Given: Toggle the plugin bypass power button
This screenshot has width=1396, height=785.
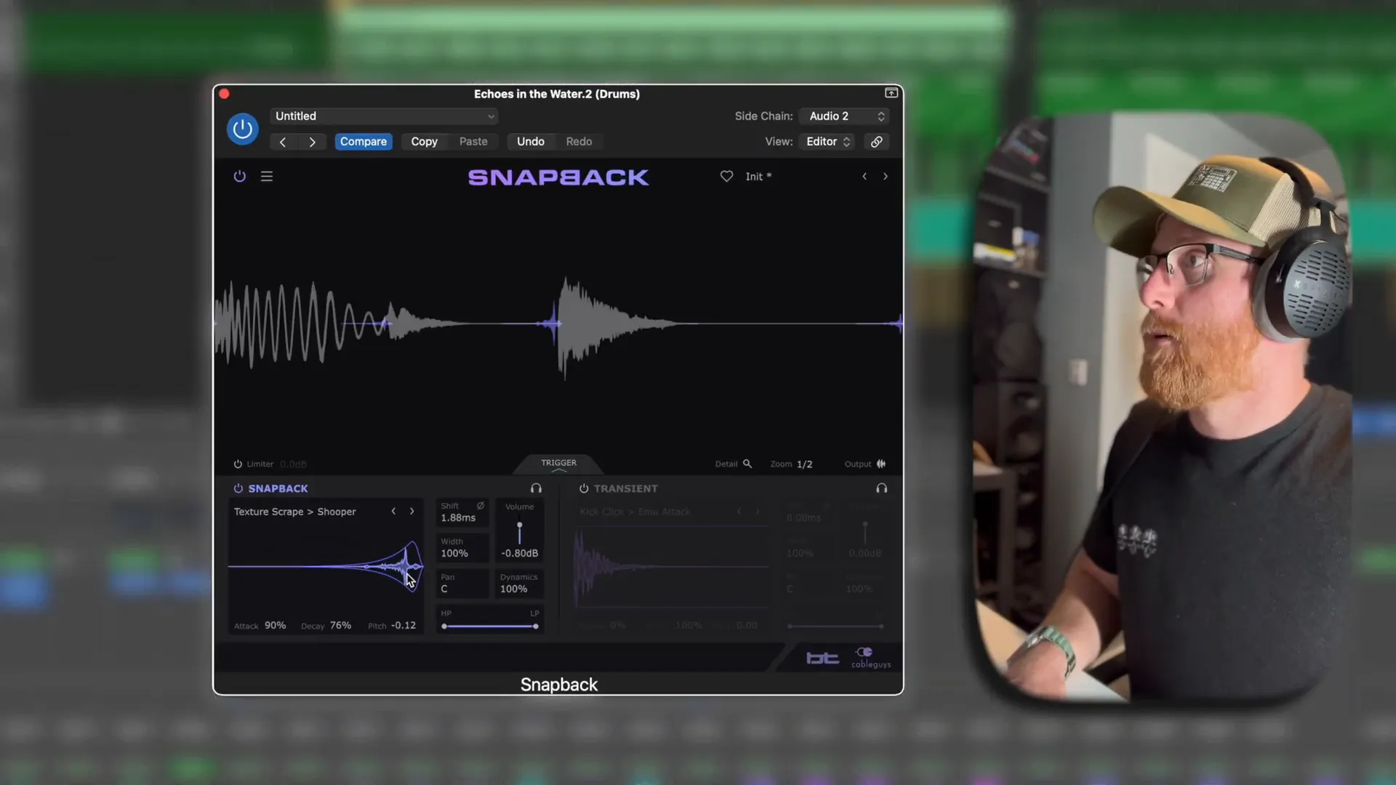Looking at the screenshot, I should coord(242,129).
